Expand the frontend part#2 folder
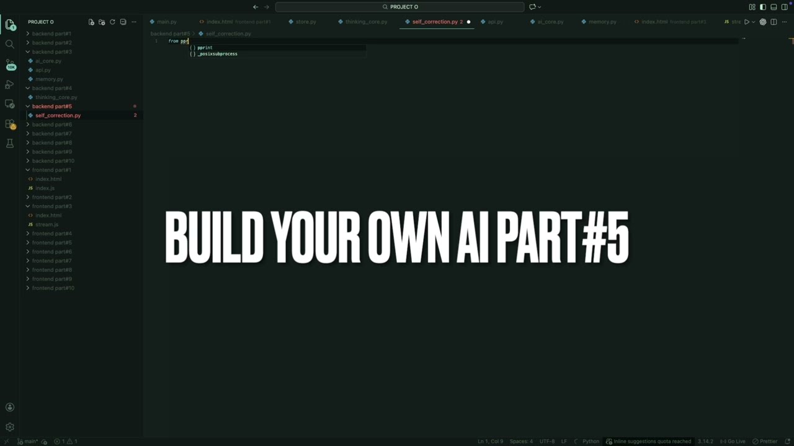The height and width of the screenshot is (446, 794). coord(52,197)
